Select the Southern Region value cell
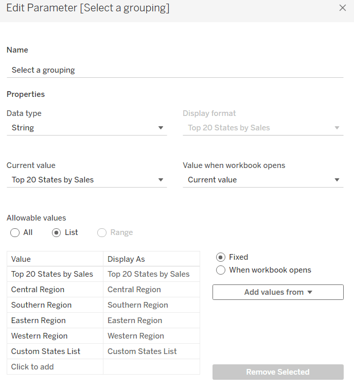Viewport: 354px width, 387px height. [55, 305]
